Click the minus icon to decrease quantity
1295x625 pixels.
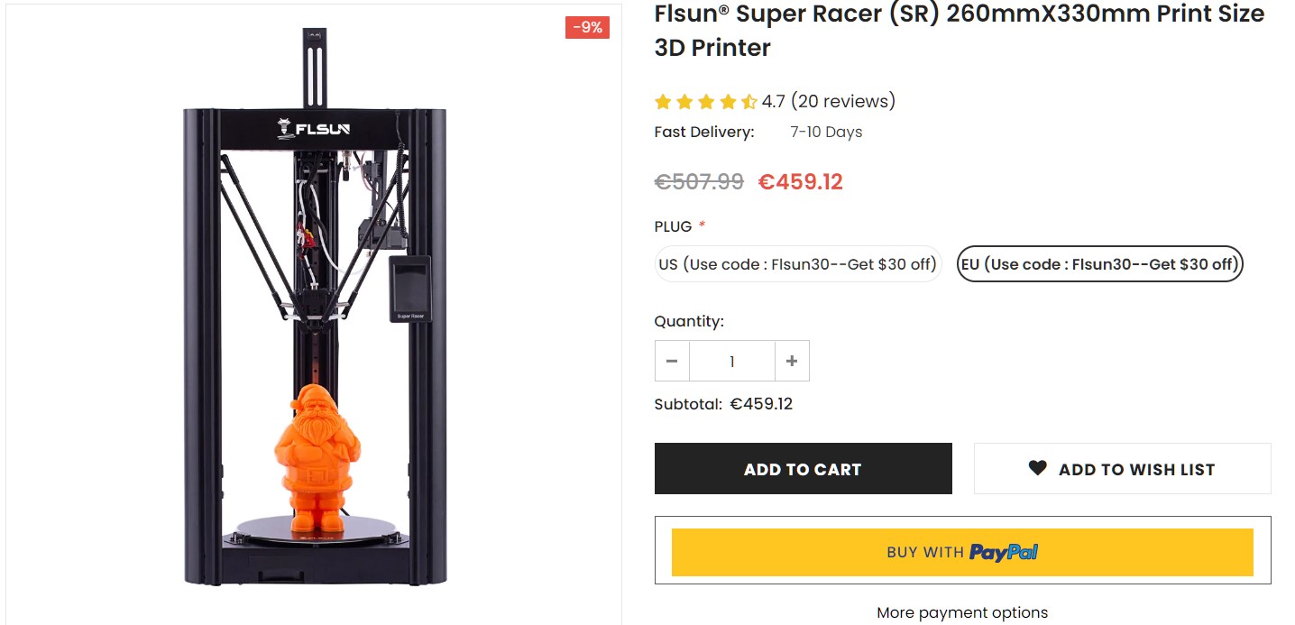coord(671,360)
